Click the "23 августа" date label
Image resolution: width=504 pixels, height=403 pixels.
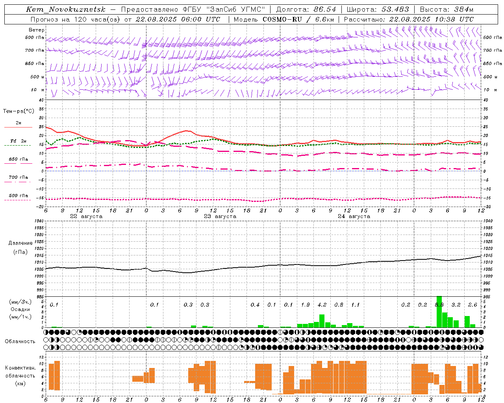[x=220, y=216]
